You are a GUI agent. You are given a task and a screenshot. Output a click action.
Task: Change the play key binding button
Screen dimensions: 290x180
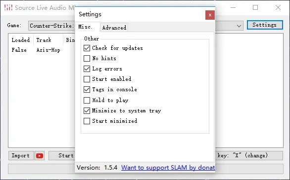(249, 156)
